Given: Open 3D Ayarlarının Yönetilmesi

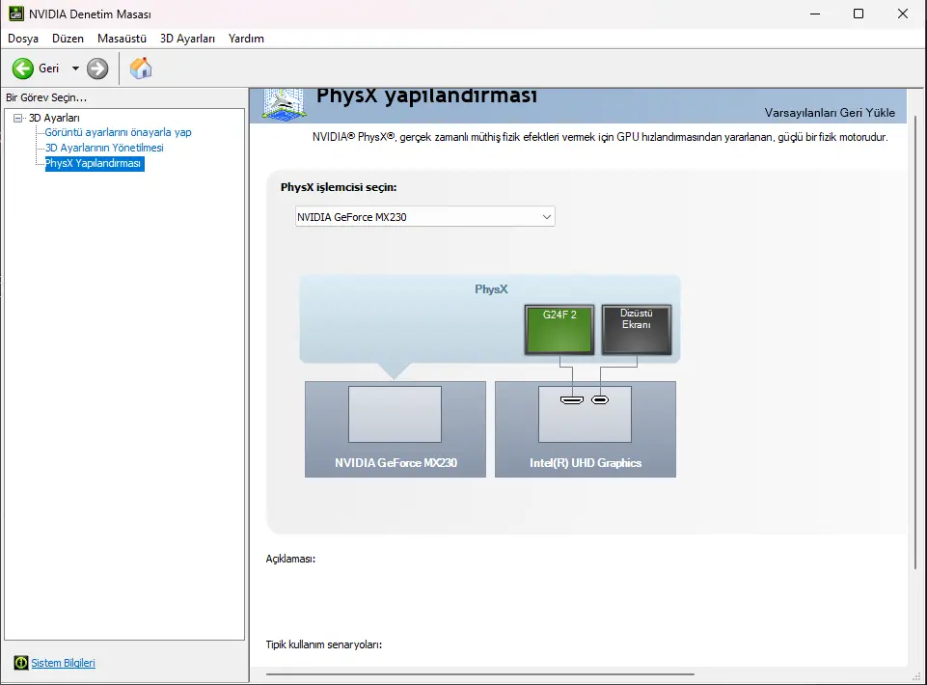Looking at the screenshot, I should coord(104,148).
